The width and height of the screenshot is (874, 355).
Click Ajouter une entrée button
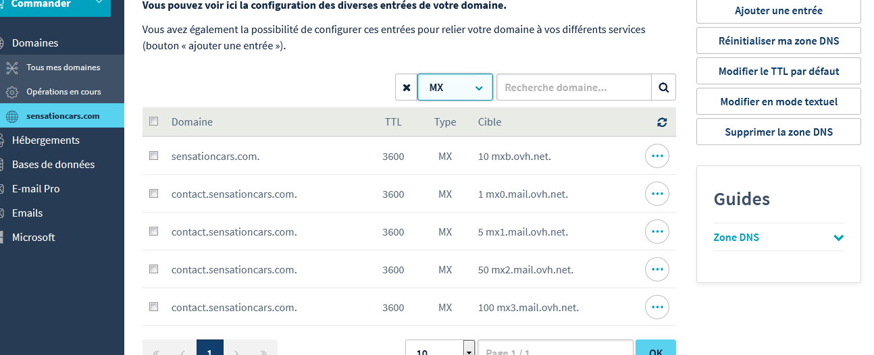pyautogui.click(x=778, y=11)
